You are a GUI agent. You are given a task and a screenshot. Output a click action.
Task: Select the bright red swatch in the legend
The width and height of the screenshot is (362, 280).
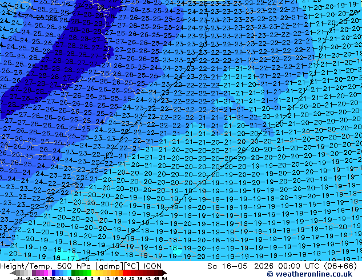125,273
